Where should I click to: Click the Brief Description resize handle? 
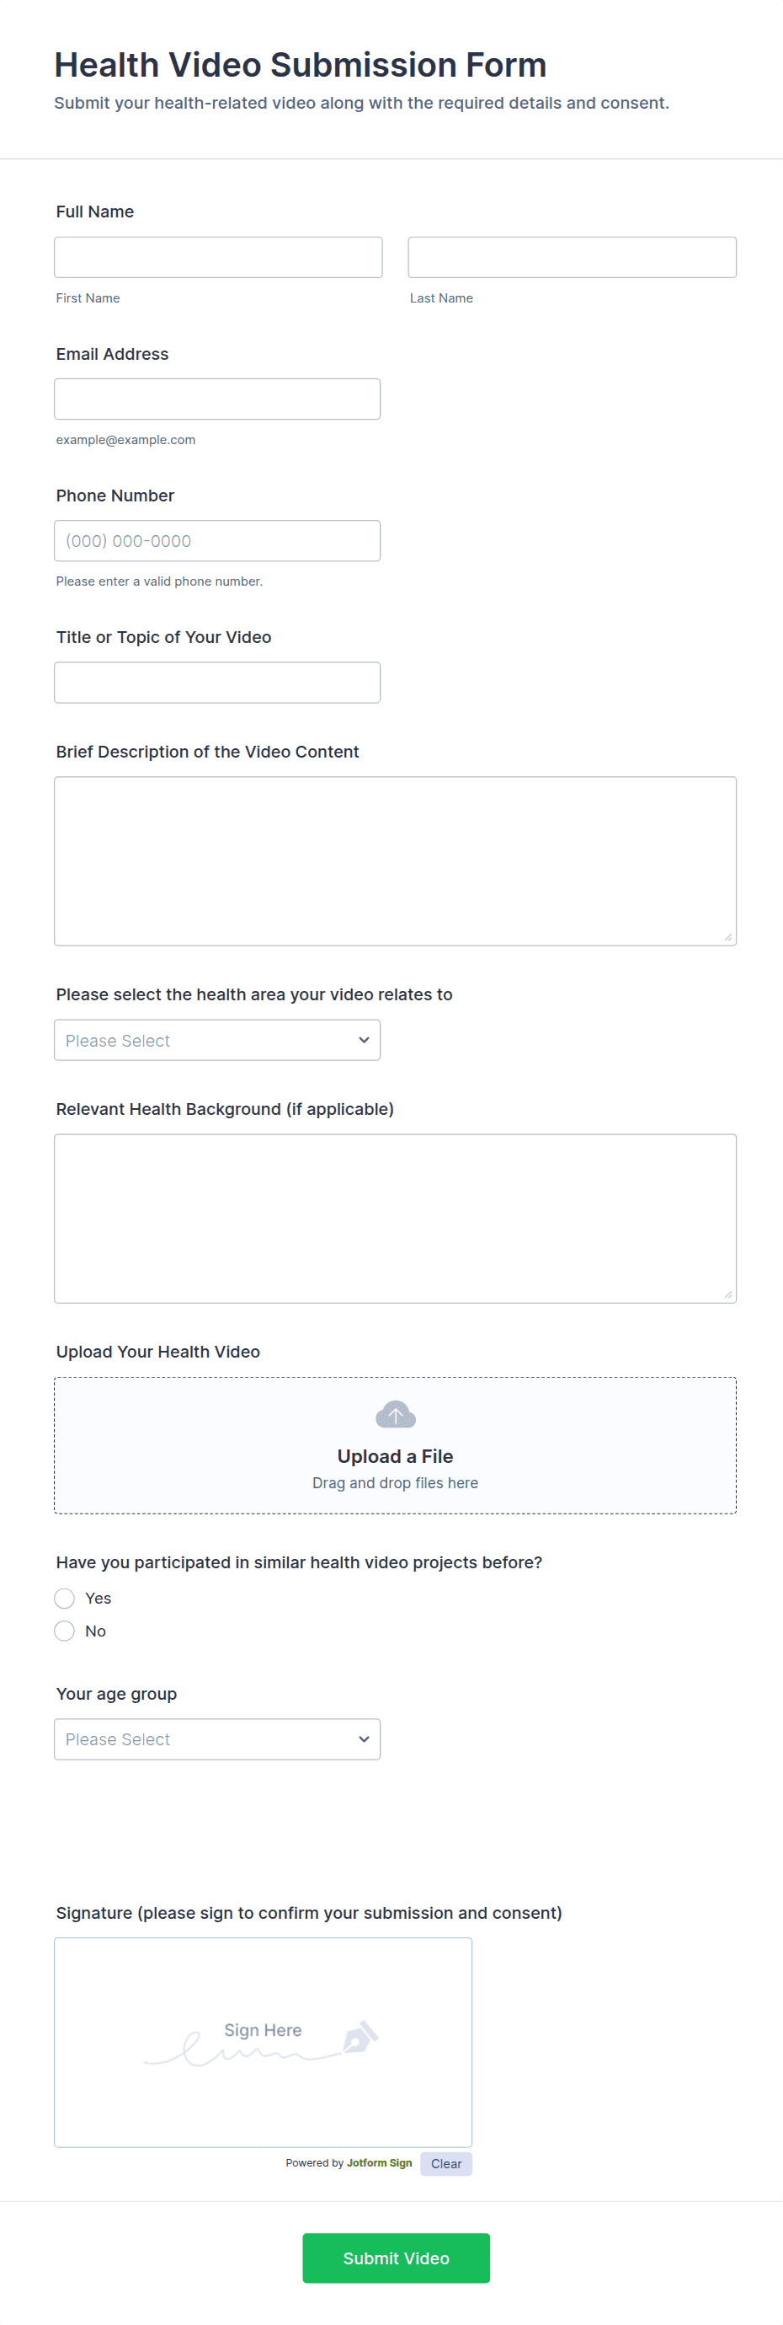coord(728,938)
